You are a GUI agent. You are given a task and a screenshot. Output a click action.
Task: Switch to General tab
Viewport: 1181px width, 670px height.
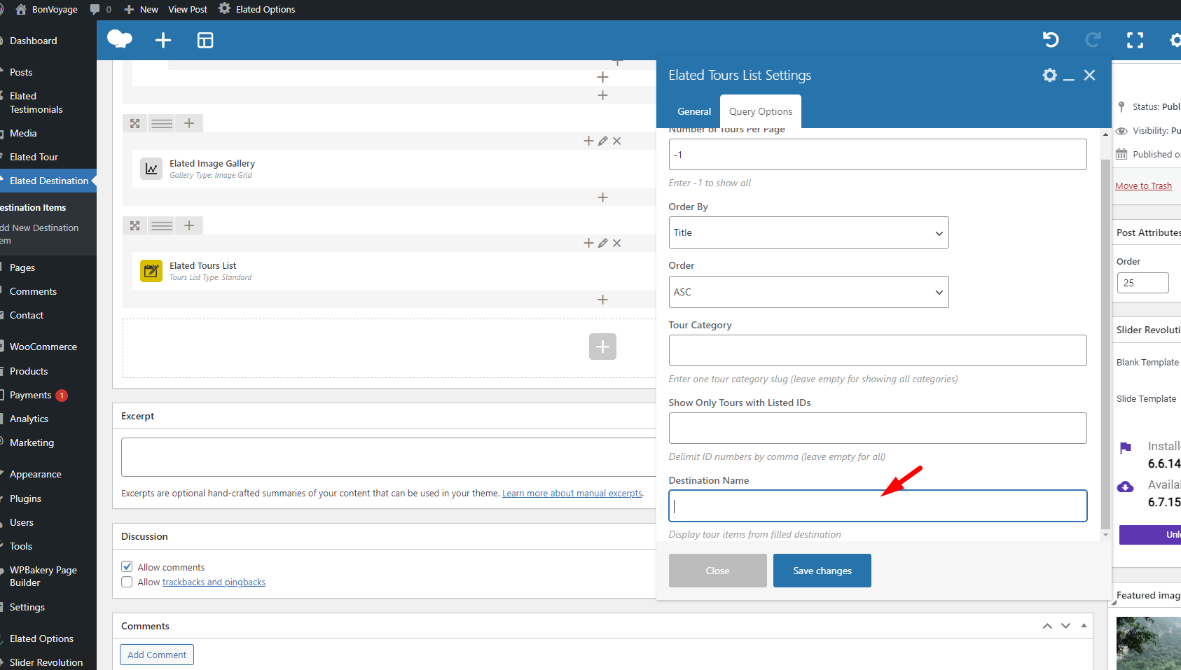click(x=694, y=111)
